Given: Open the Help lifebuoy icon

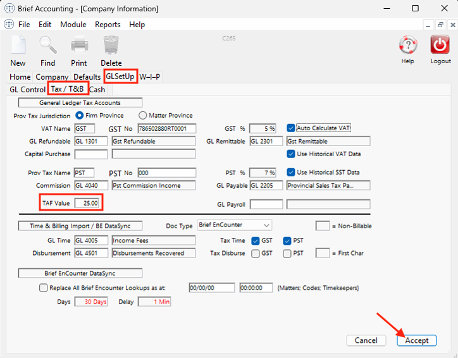Looking at the screenshot, I should (x=408, y=45).
